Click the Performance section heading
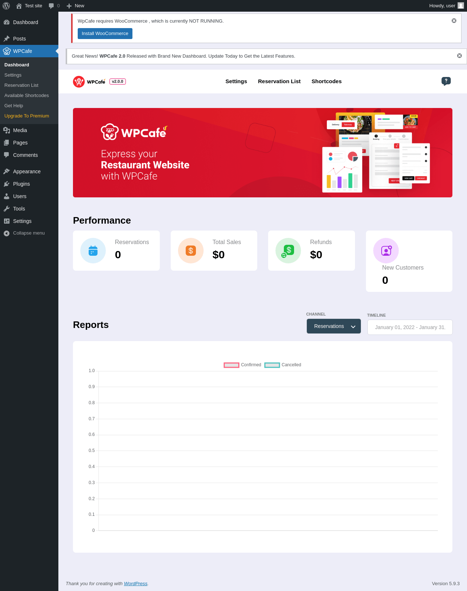This screenshot has width=467, height=591. click(x=102, y=220)
